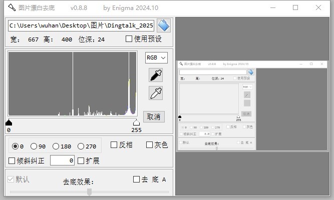This screenshot has width=334, height=200.
Task: Click the file path input field
Action: [81, 25]
